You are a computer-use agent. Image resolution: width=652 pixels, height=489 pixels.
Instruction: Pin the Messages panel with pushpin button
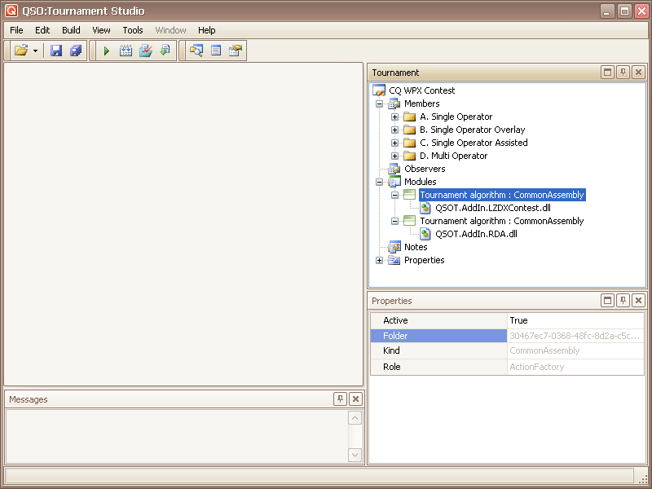tap(340, 399)
